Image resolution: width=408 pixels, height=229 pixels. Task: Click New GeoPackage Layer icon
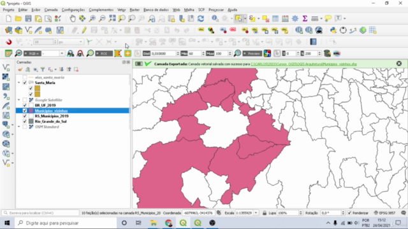coord(18,30)
